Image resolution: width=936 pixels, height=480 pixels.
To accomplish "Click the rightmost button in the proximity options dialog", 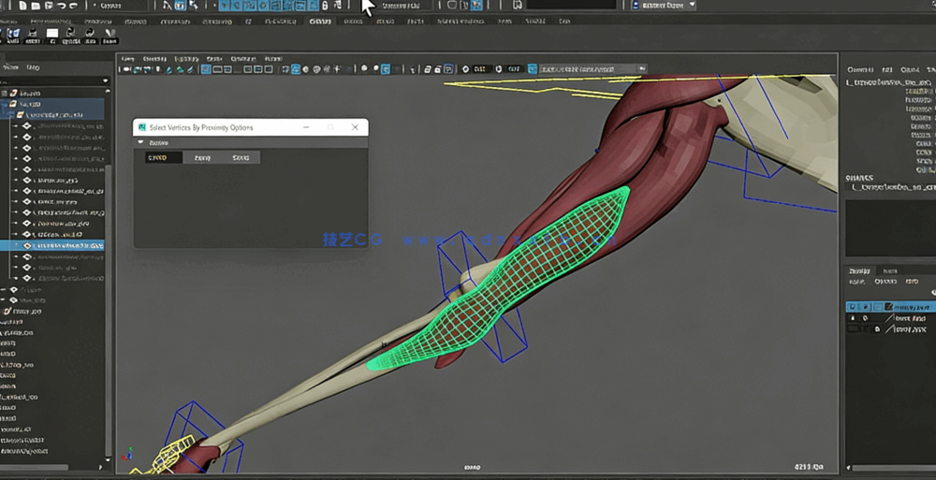I will [x=241, y=158].
